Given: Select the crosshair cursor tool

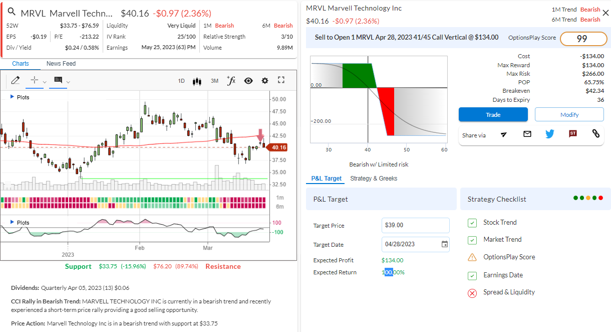Looking at the screenshot, I should [35, 80].
